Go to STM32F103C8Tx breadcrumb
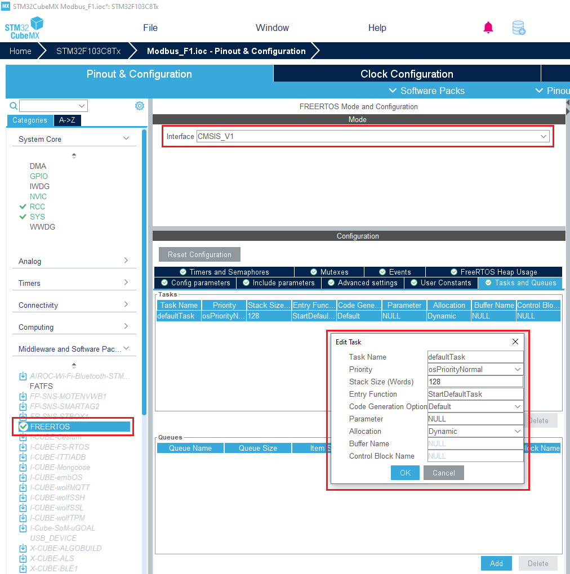This screenshot has height=574, width=570. point(88,51)
